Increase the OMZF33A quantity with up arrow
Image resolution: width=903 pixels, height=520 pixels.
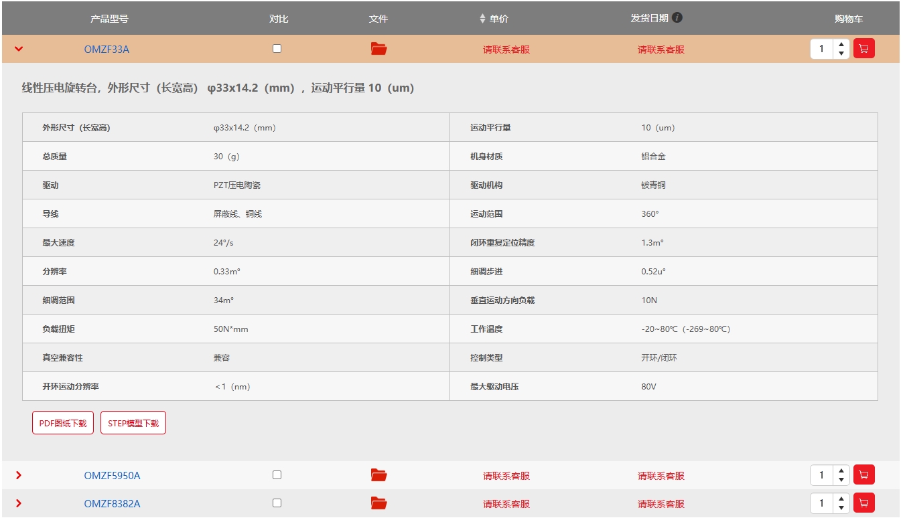[x=841, y=45]
